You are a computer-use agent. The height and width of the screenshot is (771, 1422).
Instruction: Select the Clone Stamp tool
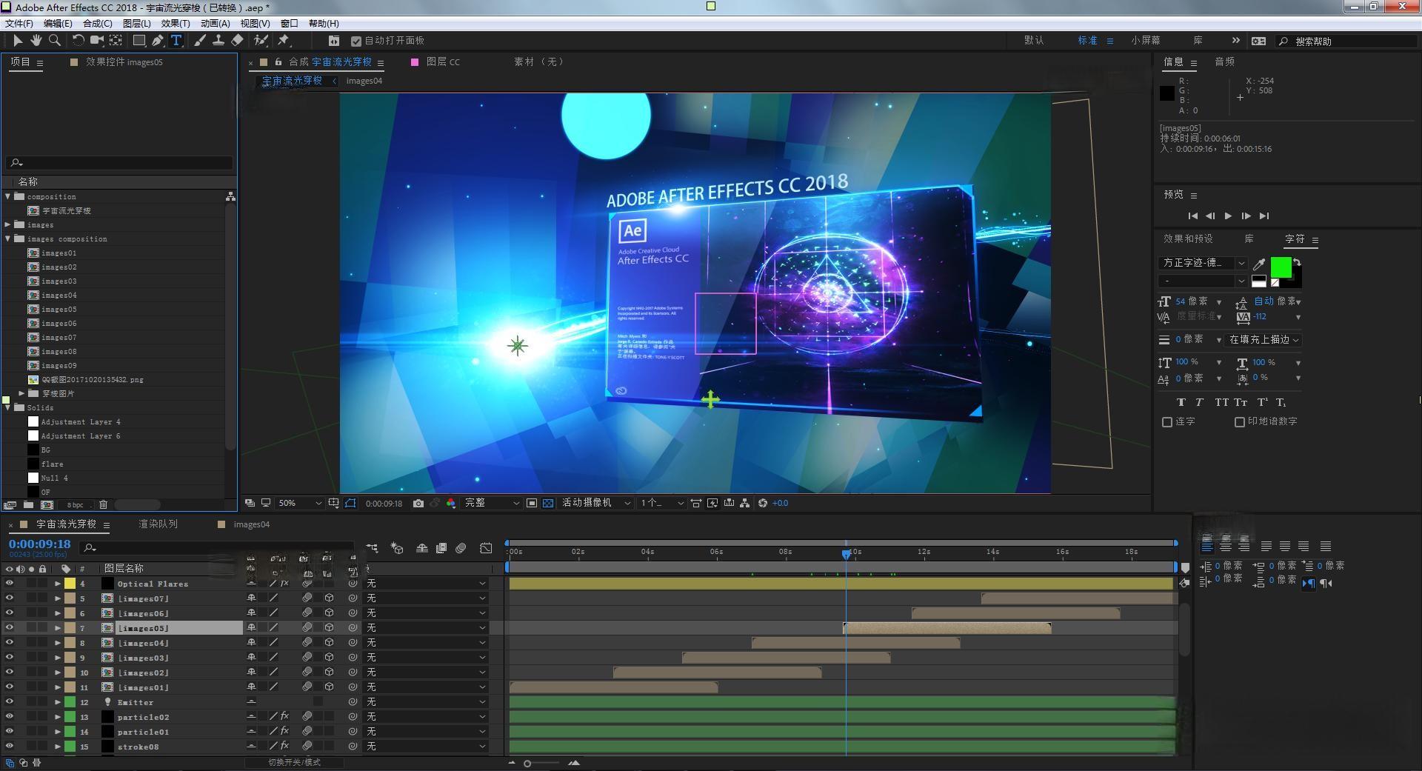(218, 41)
